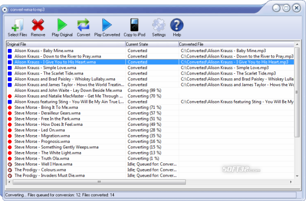Click vertical scrollbar up arrow

point(297,45)
